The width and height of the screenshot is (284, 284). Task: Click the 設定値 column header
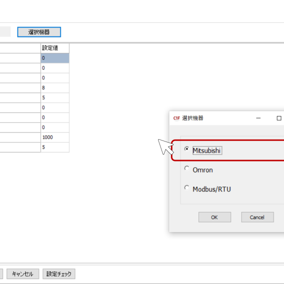click(54, 48)
